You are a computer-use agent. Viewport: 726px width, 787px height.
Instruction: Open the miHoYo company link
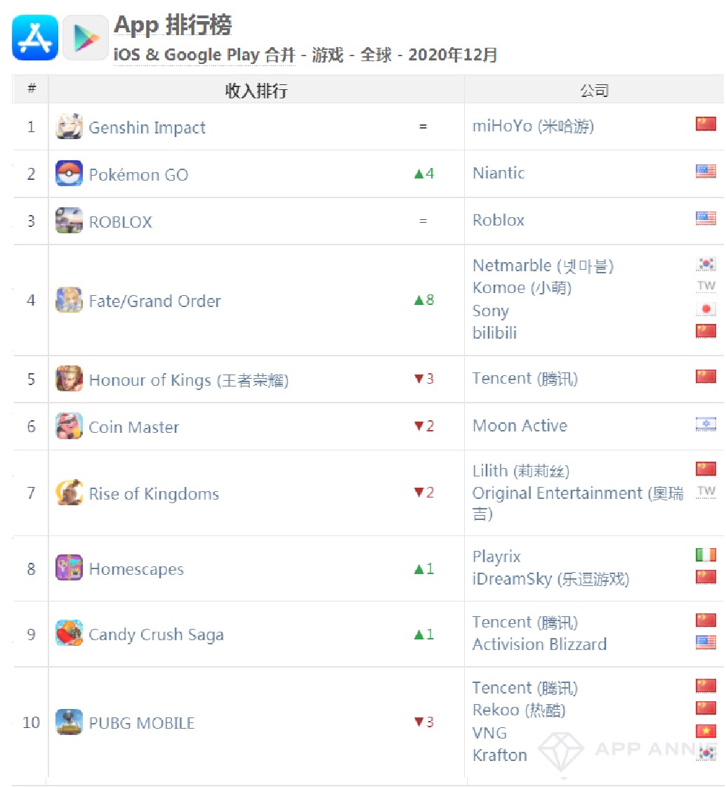[x=533, y=126]
